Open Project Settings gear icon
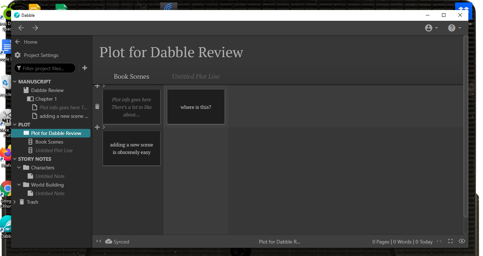483x256 pixels. tap(18, 55)
